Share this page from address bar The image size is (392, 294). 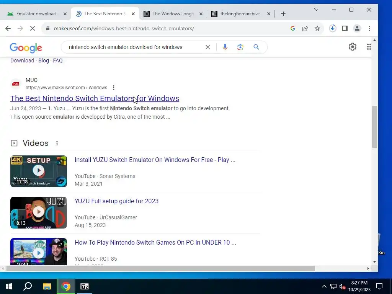click(x=305, y=28)
